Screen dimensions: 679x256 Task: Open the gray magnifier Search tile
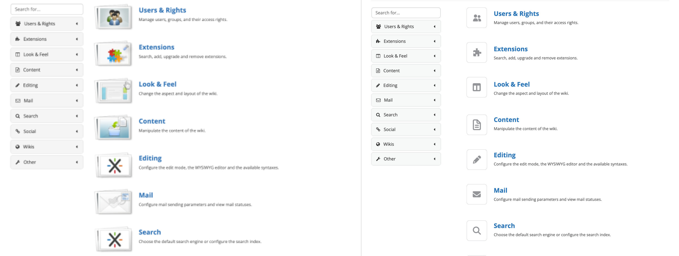coord(477,231)
